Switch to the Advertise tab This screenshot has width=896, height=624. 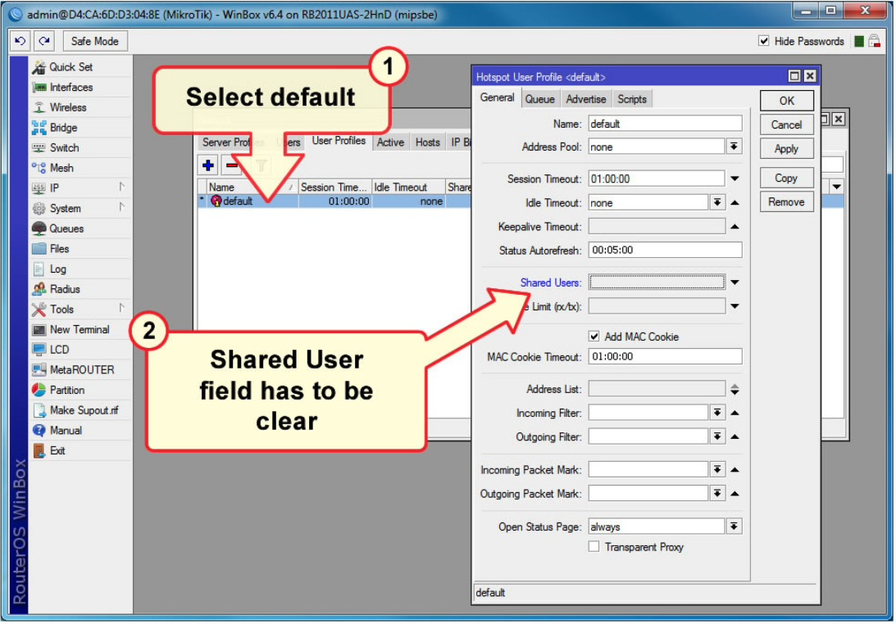pos(586,99)
